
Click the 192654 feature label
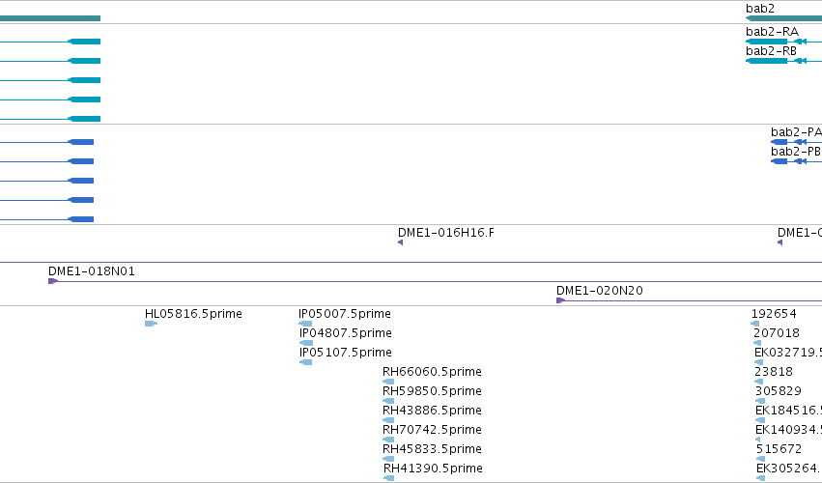coord(774,314)
